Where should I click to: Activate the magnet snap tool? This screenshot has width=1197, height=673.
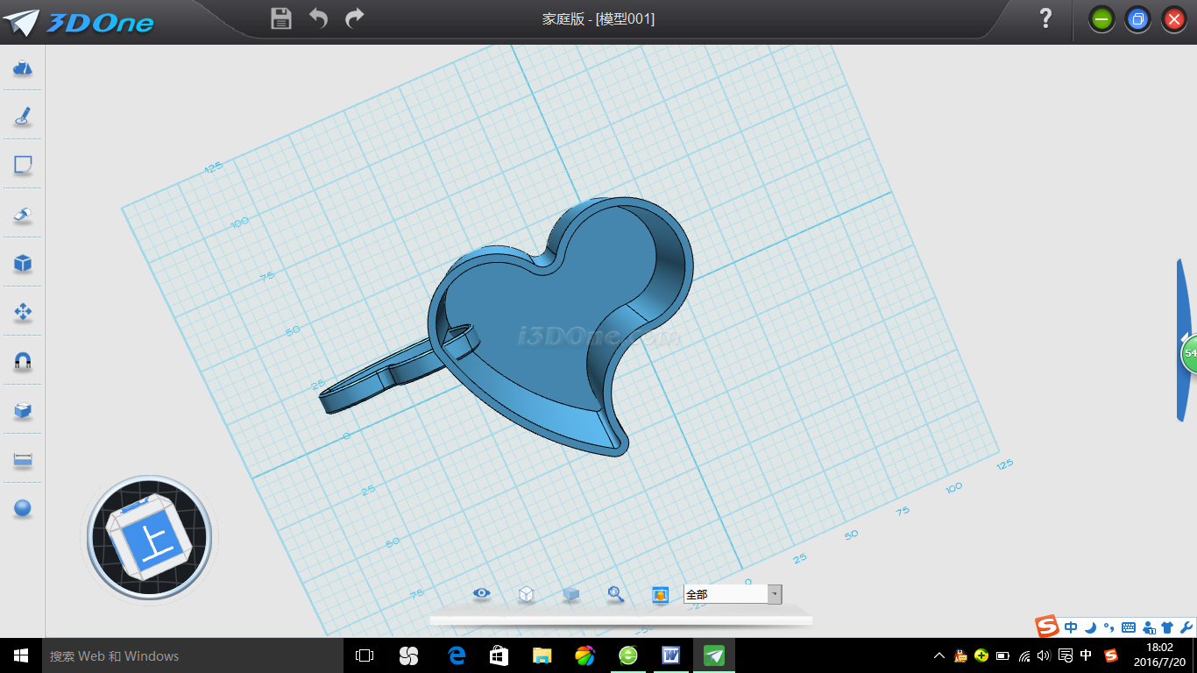pyautogui.click(x=23, y=361)
